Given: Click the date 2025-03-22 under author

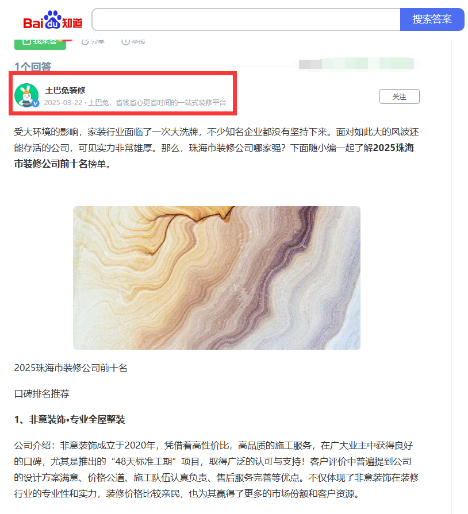Looking at the screenshot, I should click(63, 103).
